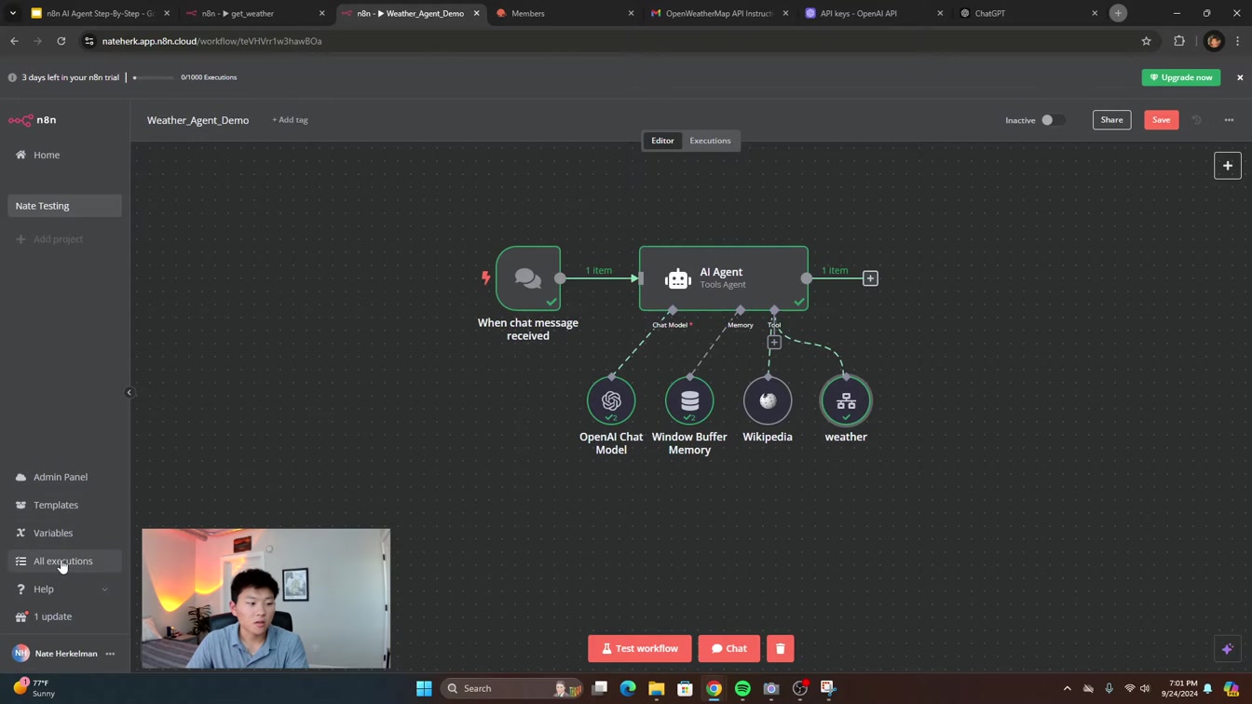Screen dimensions: 1252x704
Task: Click the Save button
Action: pyautogui.click(x=1161, y=120)
